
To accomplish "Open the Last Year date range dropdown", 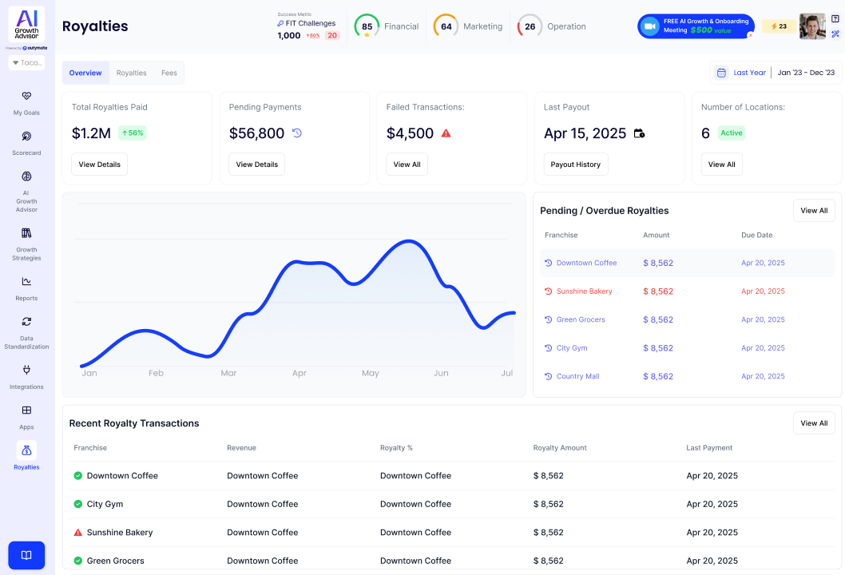I will 749,73.
